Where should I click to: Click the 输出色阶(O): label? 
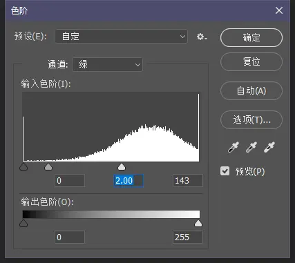pos(47,202)
